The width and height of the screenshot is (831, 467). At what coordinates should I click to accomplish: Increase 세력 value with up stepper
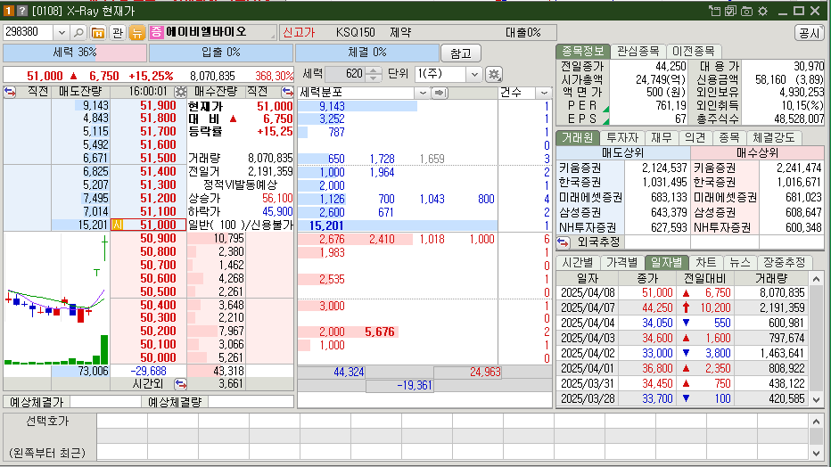click(x=373, y=70)
